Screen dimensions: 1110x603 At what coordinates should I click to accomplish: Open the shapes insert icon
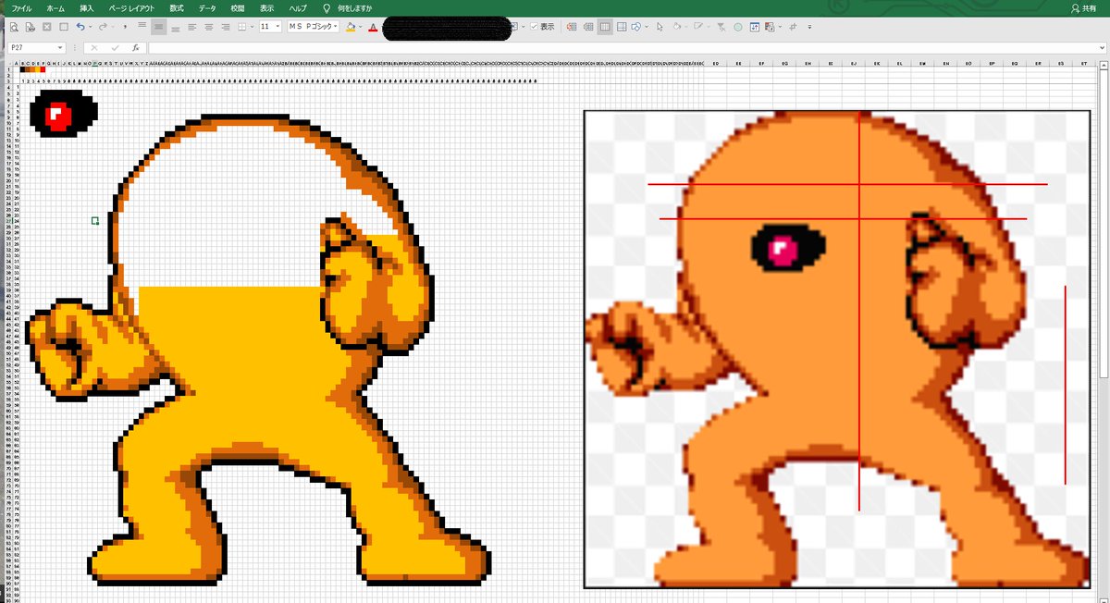(637, 27)
